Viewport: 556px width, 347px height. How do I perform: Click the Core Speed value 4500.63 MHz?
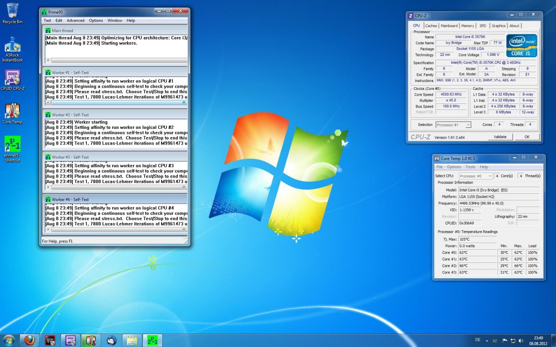(451, 95)
